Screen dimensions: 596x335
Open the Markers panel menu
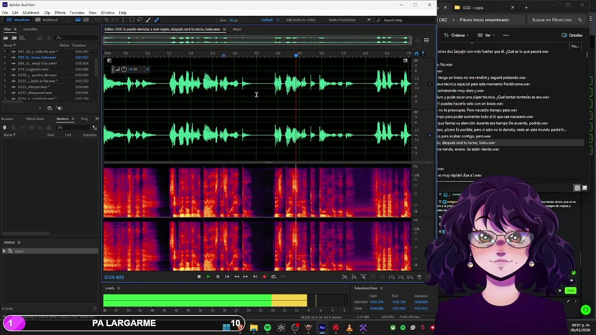tap(73, 119)
